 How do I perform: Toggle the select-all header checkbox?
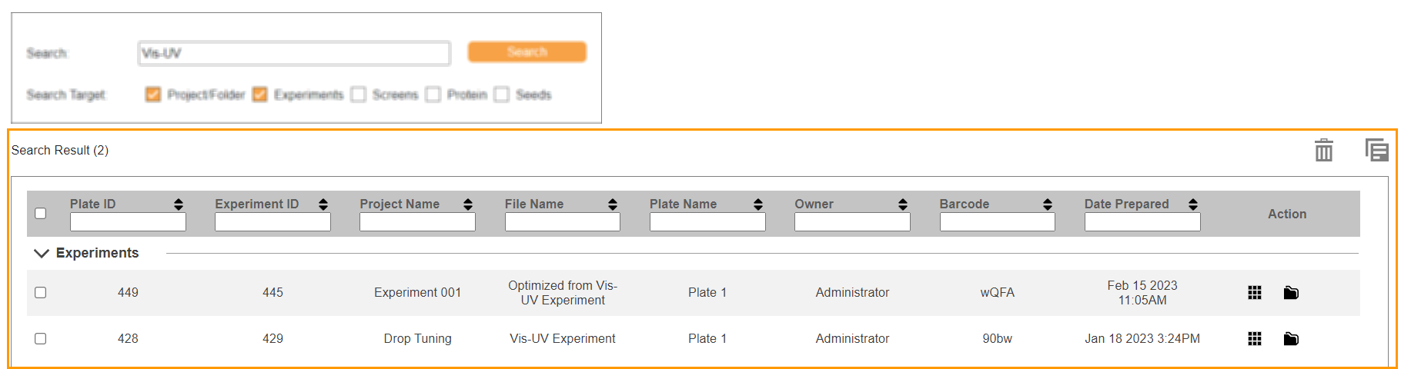pyautogui.click(x=41, y=214)
